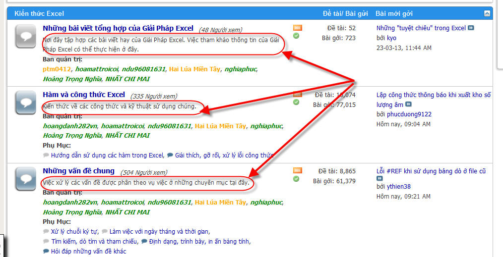Open subforum Hướng dẫn sử dụng các hàm trong Excel
Screen dimensions: 503x257
107,155
